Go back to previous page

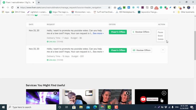point(3,7)
